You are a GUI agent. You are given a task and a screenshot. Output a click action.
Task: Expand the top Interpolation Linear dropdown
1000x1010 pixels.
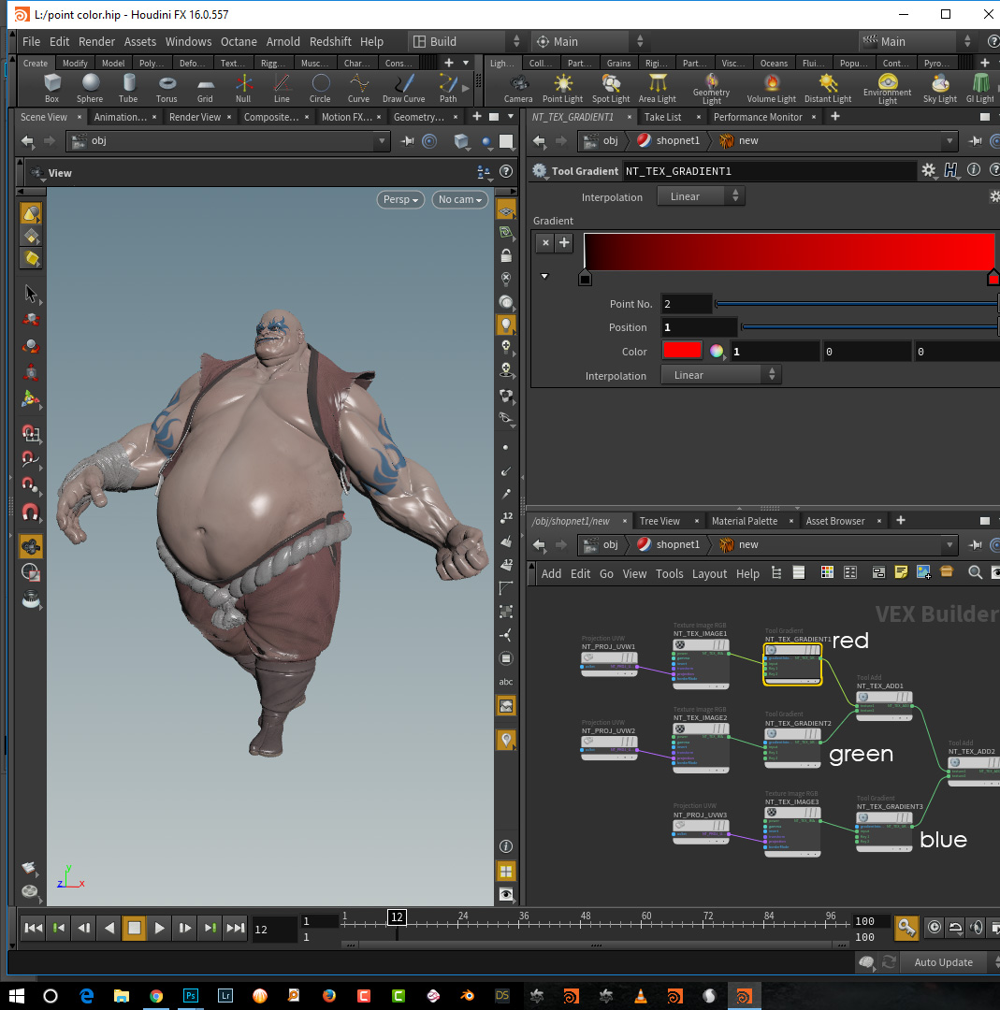coord(701,196)
